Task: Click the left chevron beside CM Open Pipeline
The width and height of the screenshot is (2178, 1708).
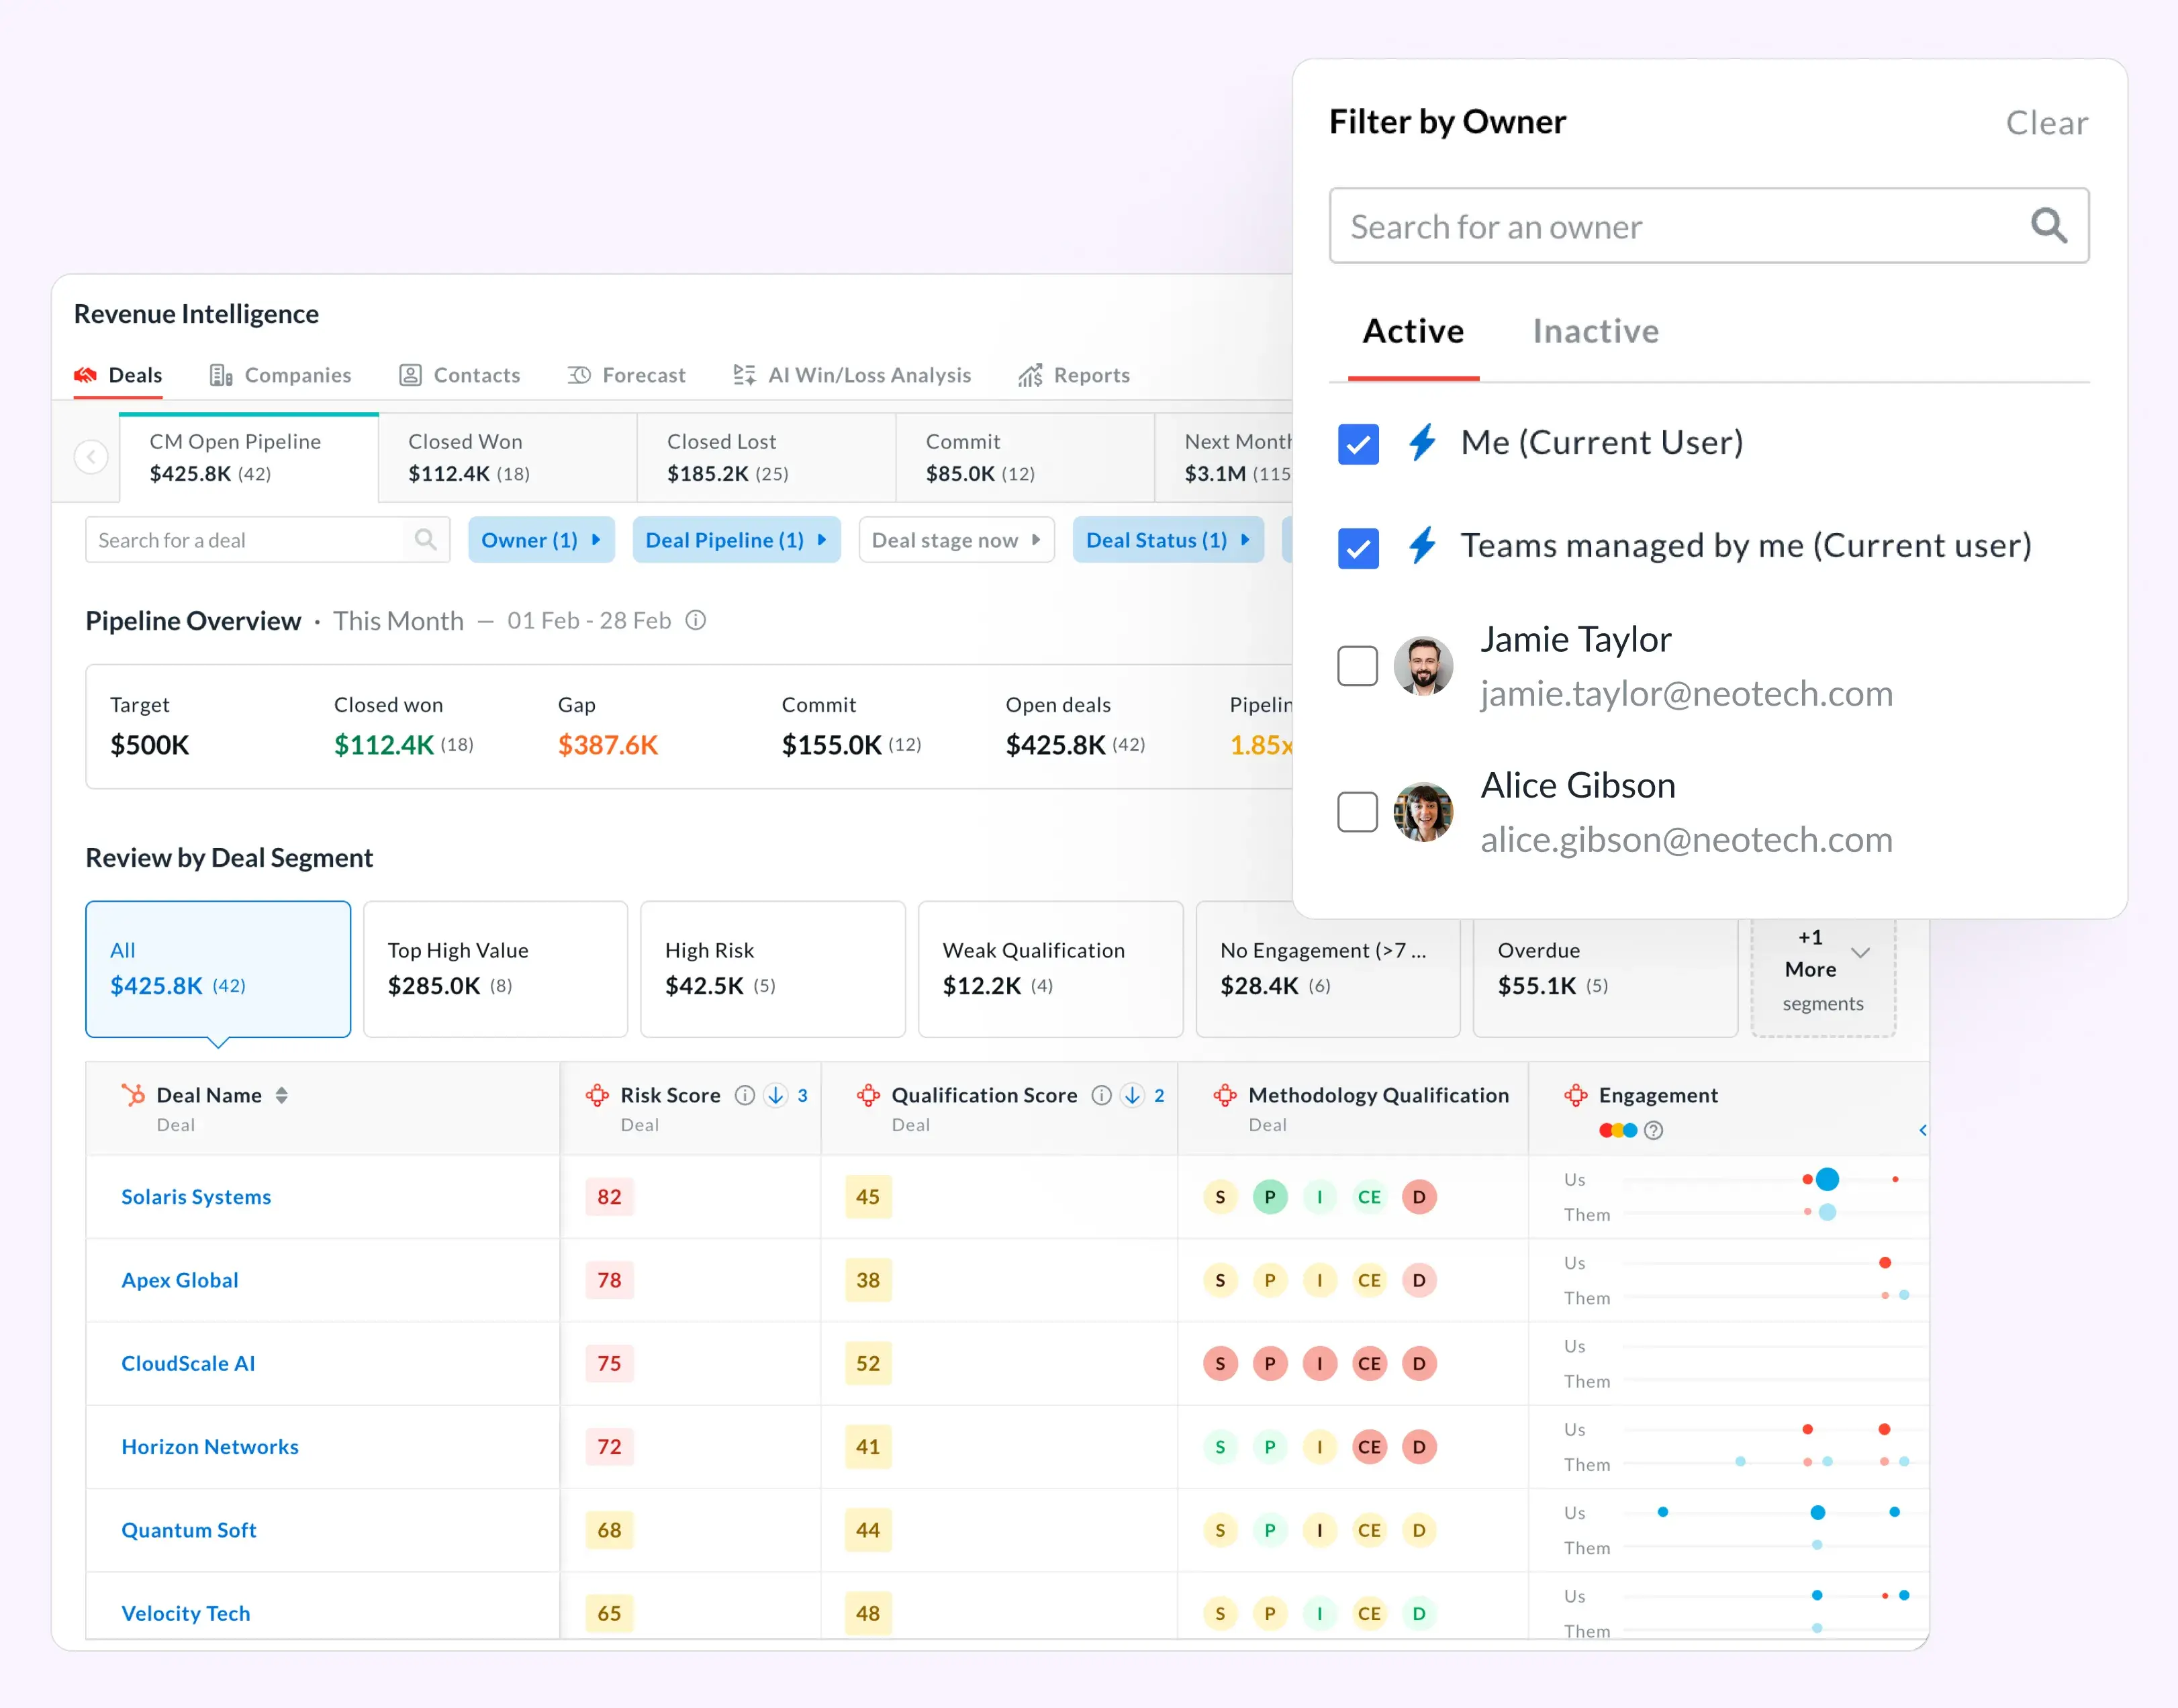Action: (x=91, y=456)
